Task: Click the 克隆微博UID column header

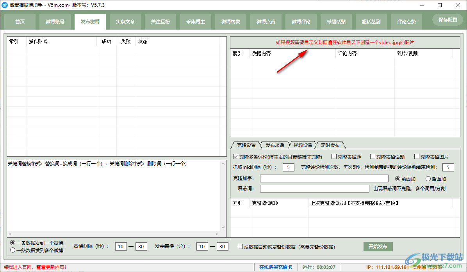Action: tap(279, 203)
